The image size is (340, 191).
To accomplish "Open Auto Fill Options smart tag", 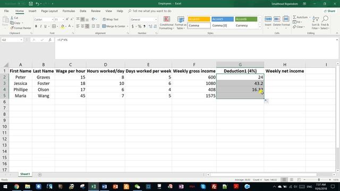I will coord(266,101).
